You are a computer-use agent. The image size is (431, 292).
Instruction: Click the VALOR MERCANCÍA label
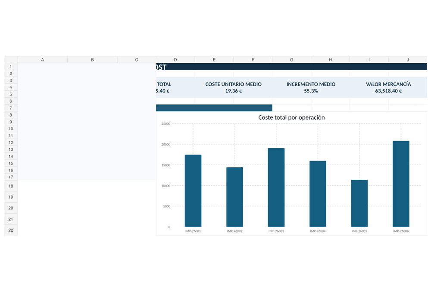pyautogui.click(x=388, y=84)
